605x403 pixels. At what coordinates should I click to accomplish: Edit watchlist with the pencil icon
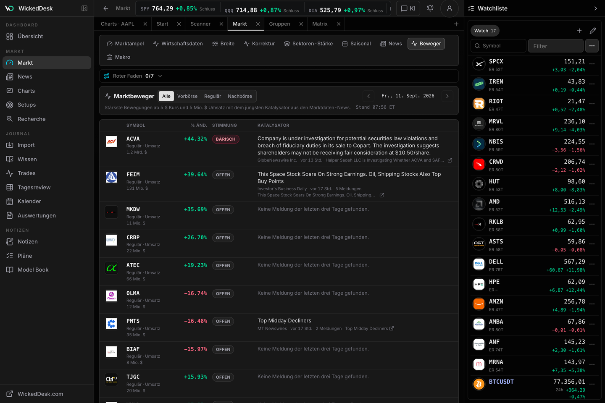point(593,31)
